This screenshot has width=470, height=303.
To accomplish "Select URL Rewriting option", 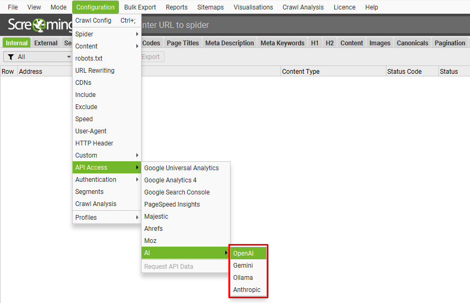I will point(107,71).
